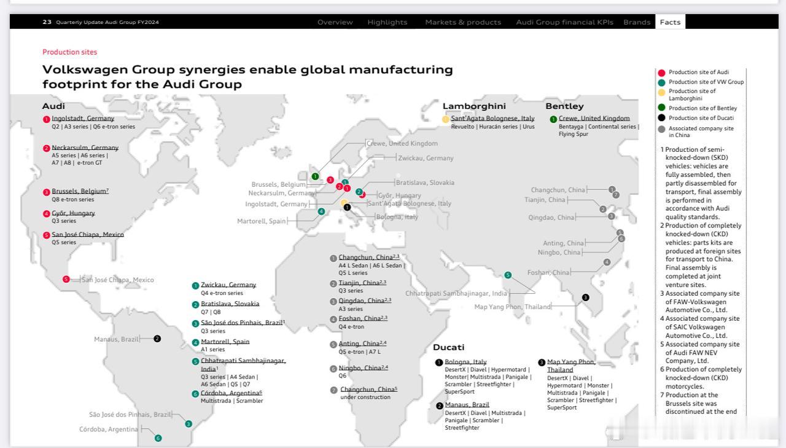
Task: Click "under construction" text below Changchun
Action: [x=365, y=397]
